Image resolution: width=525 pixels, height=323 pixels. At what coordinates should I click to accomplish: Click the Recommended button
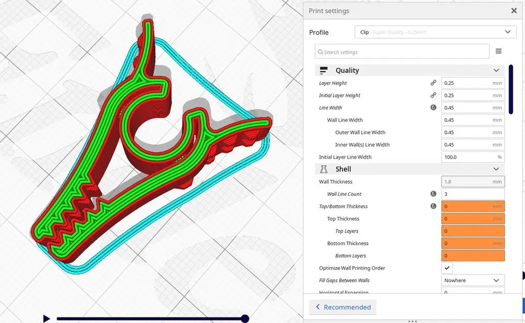[x=343, y=307]
